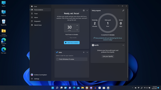Select the Network desktop icon
The image size is (161, 90).
click(x=4, y=13)
